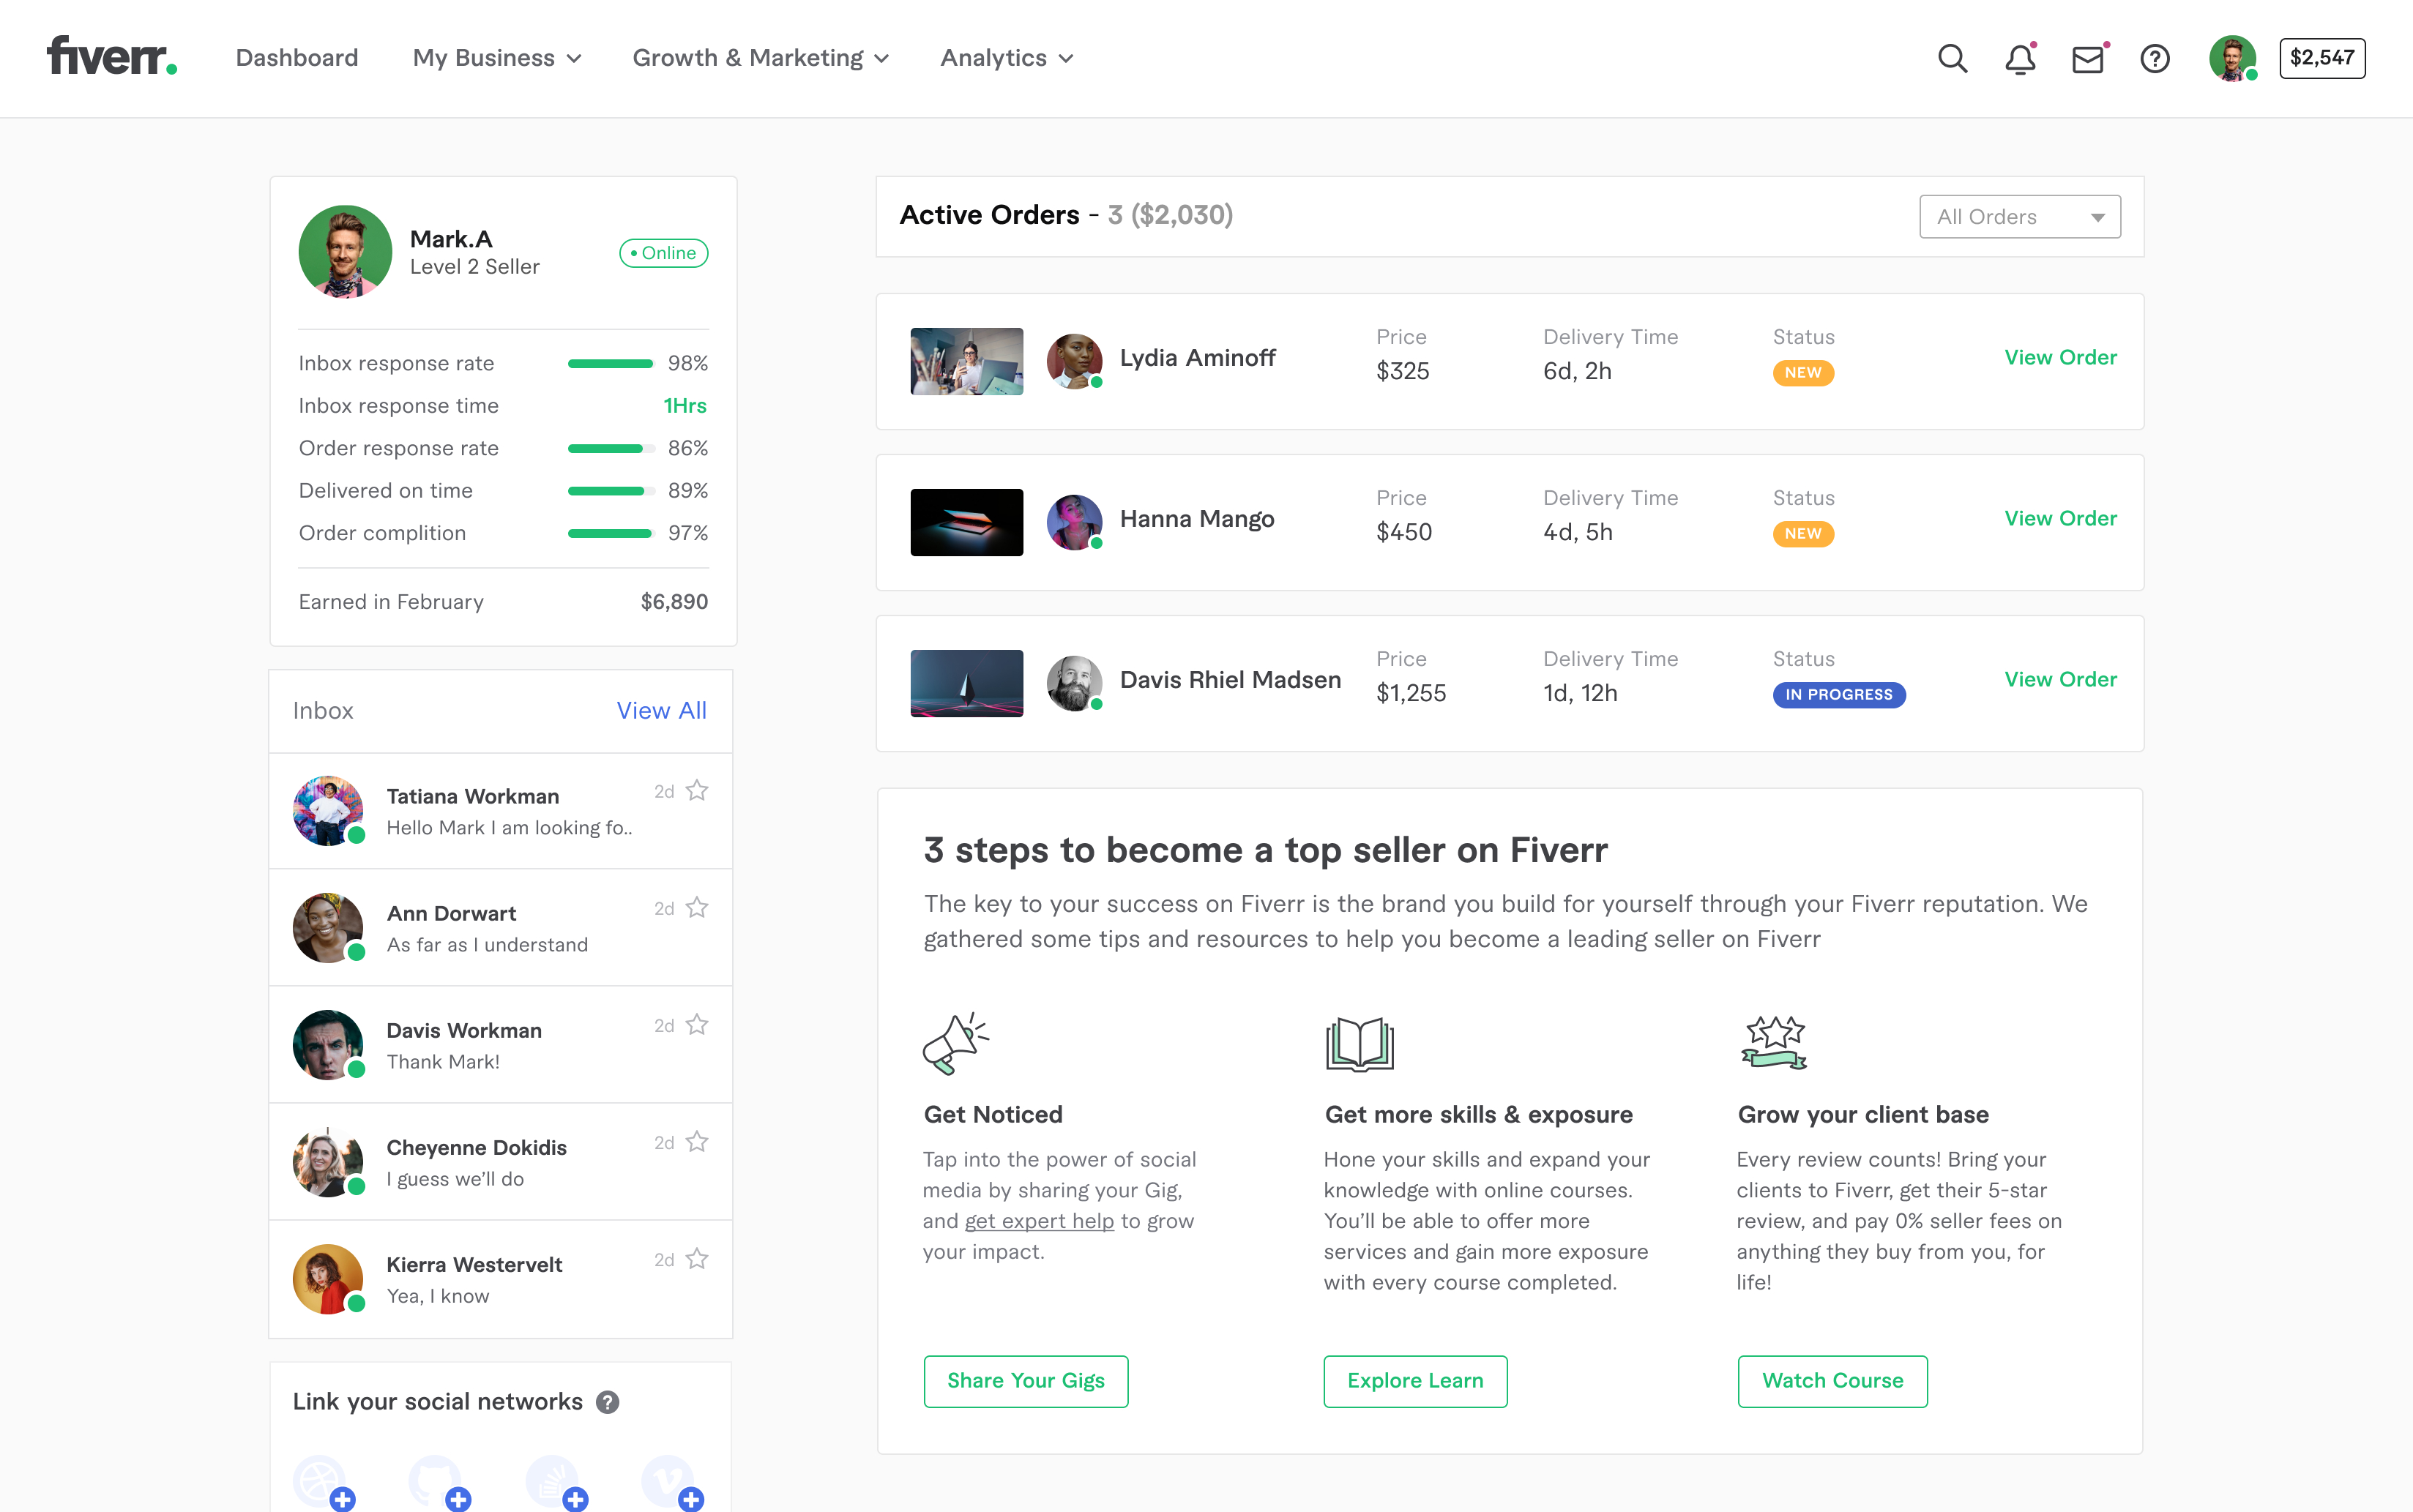This screenshot has width=2413, height=1512.
Task: Open the notifications bell
Action: pyautogui.click(x=2020, y=59)
